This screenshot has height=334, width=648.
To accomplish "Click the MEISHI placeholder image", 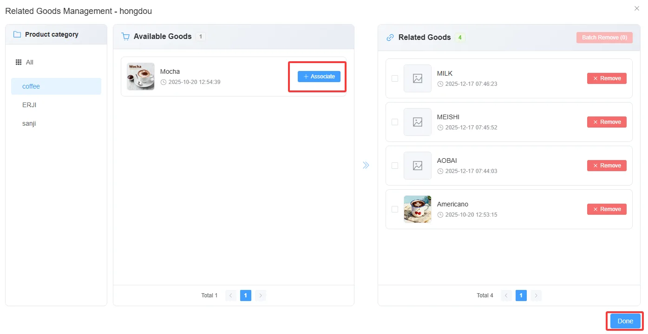I will (418, 122).
